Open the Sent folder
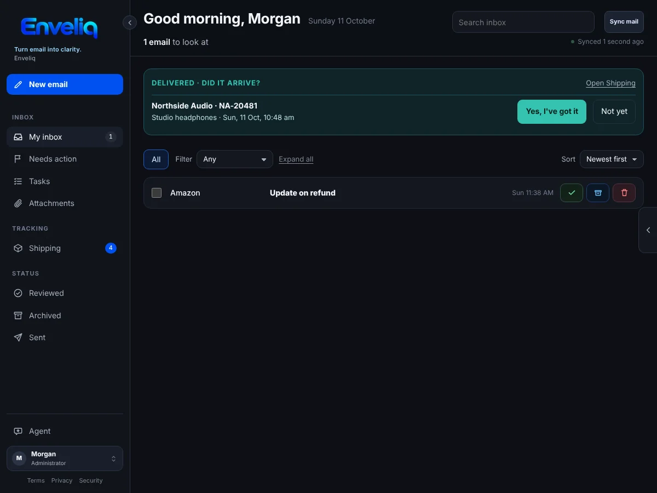657x493 pixels. [65, 337]
